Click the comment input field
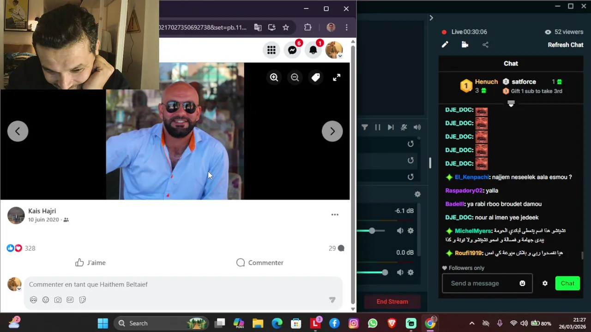Viewport: 591px width, 332px height. click(183, 285)
